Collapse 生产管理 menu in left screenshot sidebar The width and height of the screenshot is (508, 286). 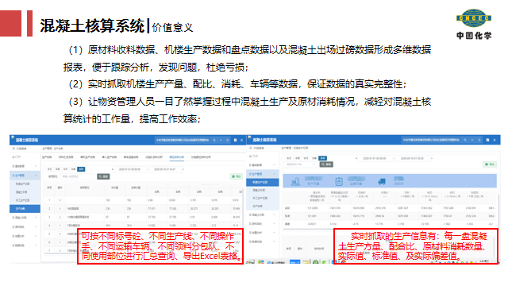click(x=25, y=176)
